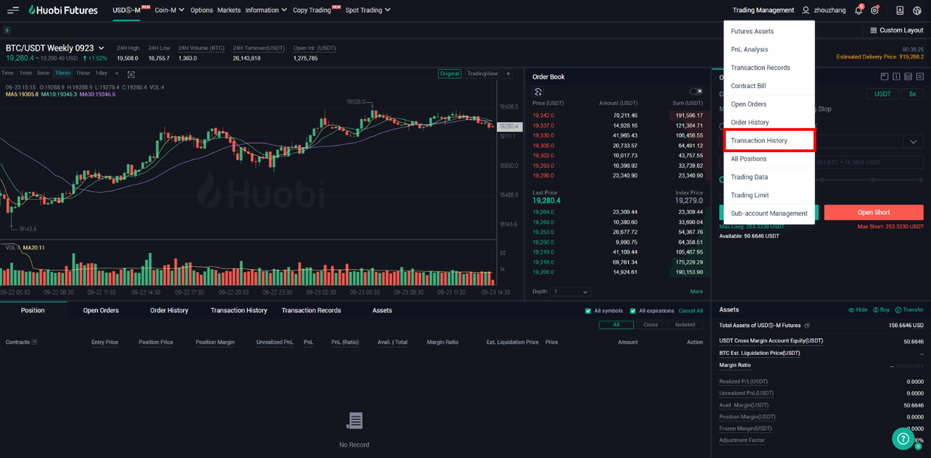The image size is (931, 458).
Task: Click Buy in the Assets panel
Action: (x=881, y=310)
